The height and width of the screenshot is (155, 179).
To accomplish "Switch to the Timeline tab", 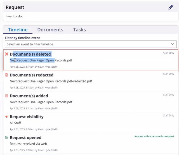I will tap(18, 30).
